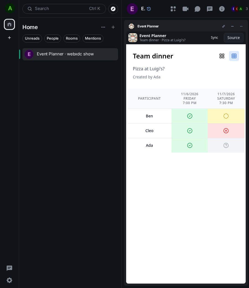Open settings gear in sidebar

[9, 280]
